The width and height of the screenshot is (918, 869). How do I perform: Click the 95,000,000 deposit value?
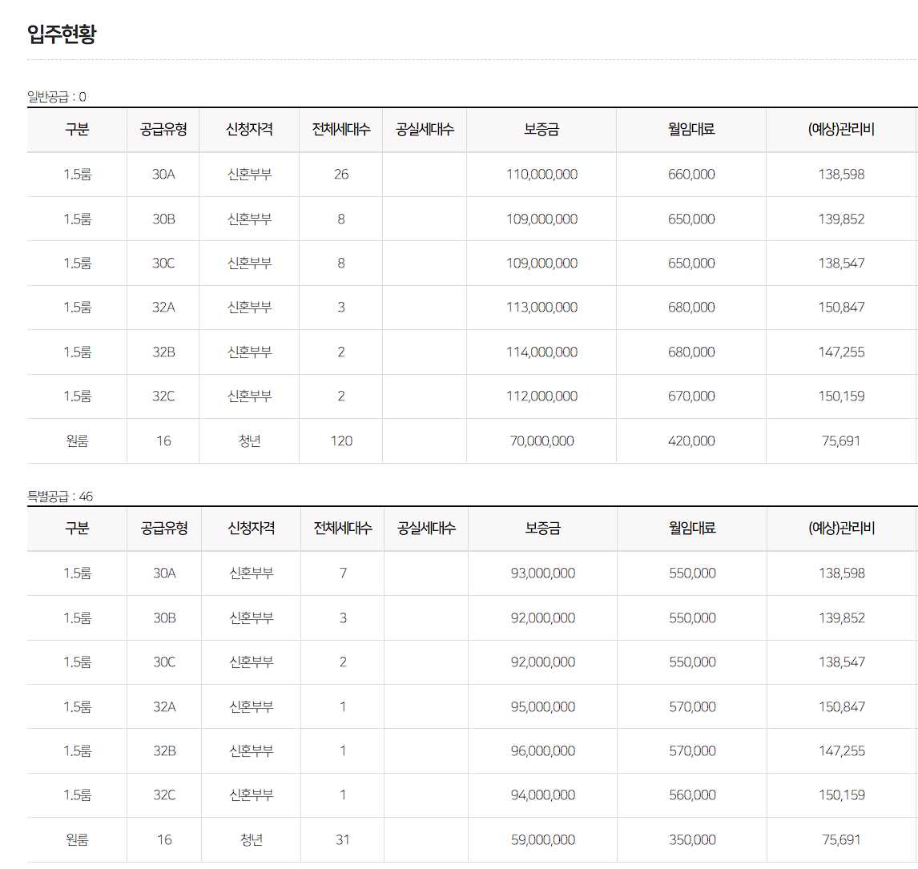pyautogui.click(x=543, y=706)
